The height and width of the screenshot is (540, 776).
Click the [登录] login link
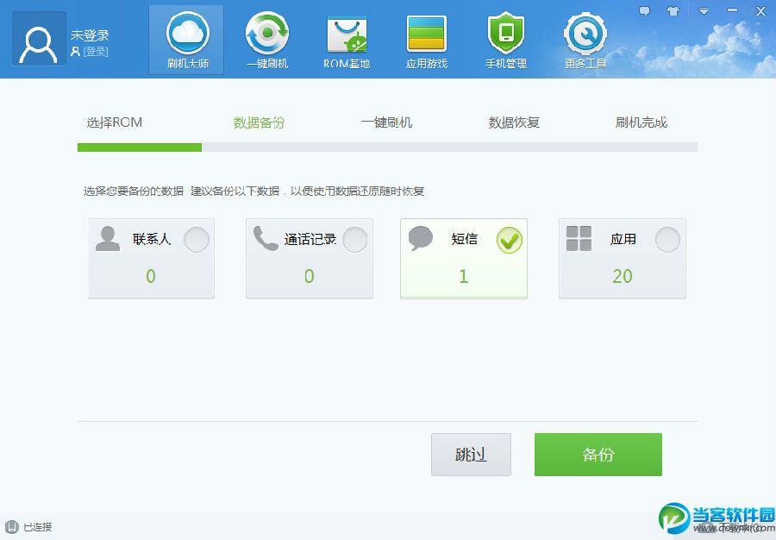[96, 52]
